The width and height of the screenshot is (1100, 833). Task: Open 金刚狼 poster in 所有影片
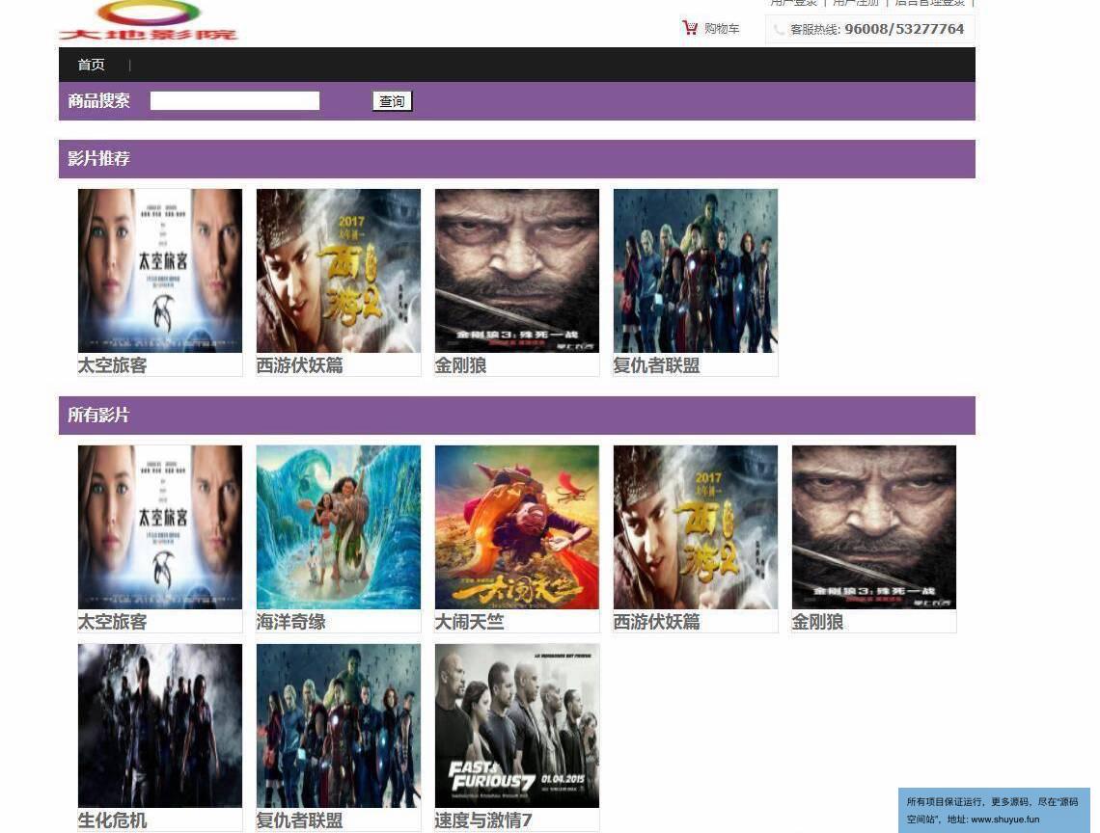874,527
